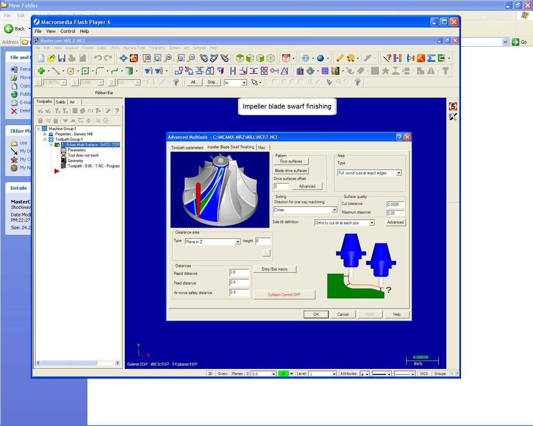Open the File menu of New Folder window

[x=7, y=15]
